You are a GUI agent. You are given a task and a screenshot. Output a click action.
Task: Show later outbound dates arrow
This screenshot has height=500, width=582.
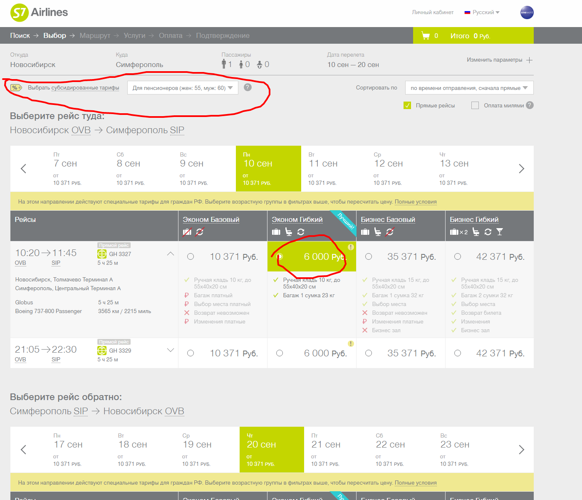coord(521,169)
